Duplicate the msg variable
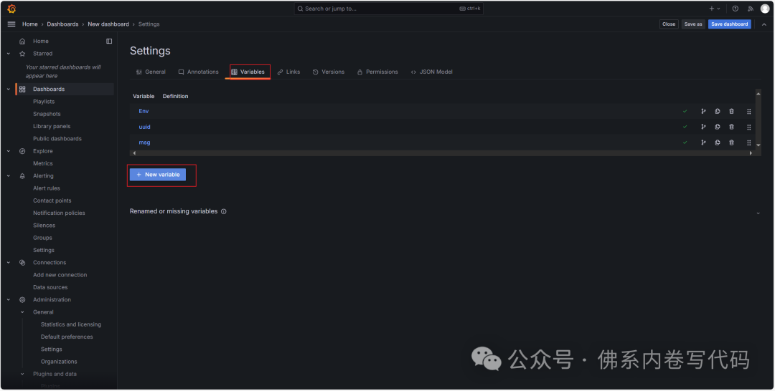Image resolution: width=775 pixels, height=391 pixels. click(x=717, y=143)
